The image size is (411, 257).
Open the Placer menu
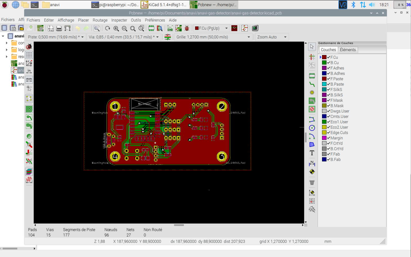coord(83,20)
